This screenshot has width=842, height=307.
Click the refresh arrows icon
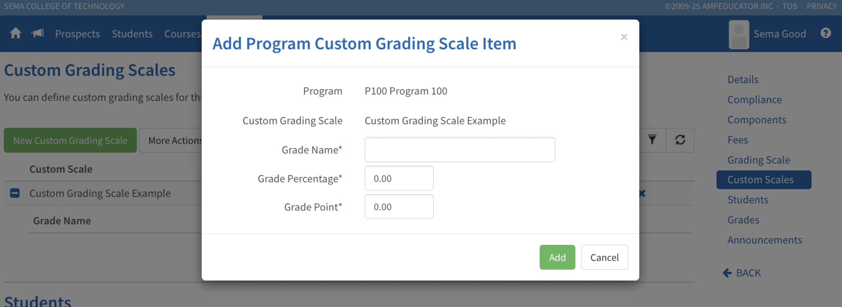tap(680, 140)
